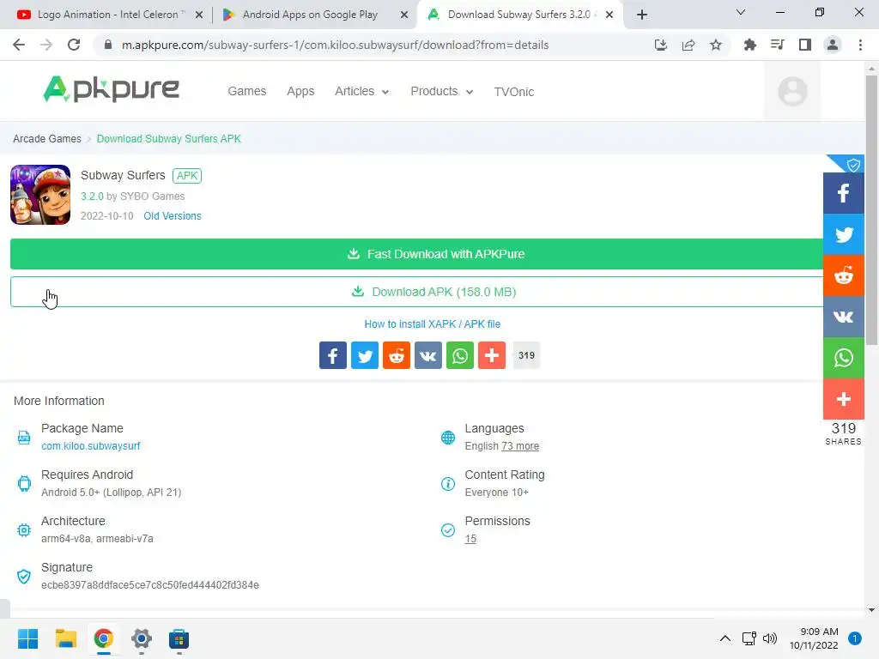Viewport: 879px width, 659px height.
Task: Click the user avatar icon in header
Action: [x=792, y=91]
